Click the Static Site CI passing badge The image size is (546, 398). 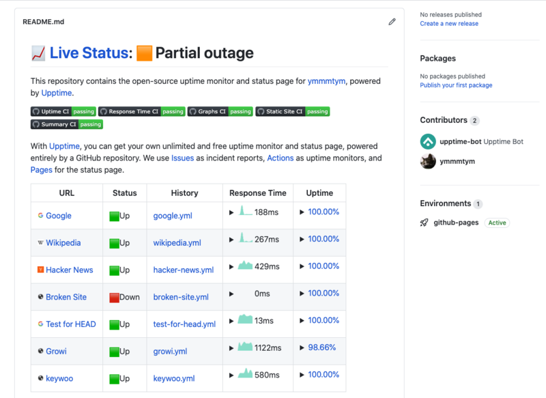pos(293,111)
